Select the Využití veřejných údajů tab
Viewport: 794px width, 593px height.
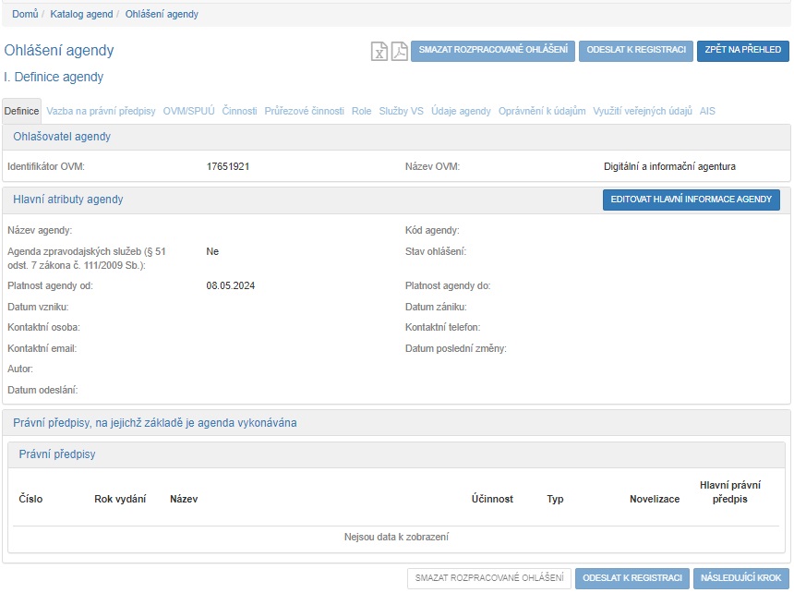tap(643, 111)
